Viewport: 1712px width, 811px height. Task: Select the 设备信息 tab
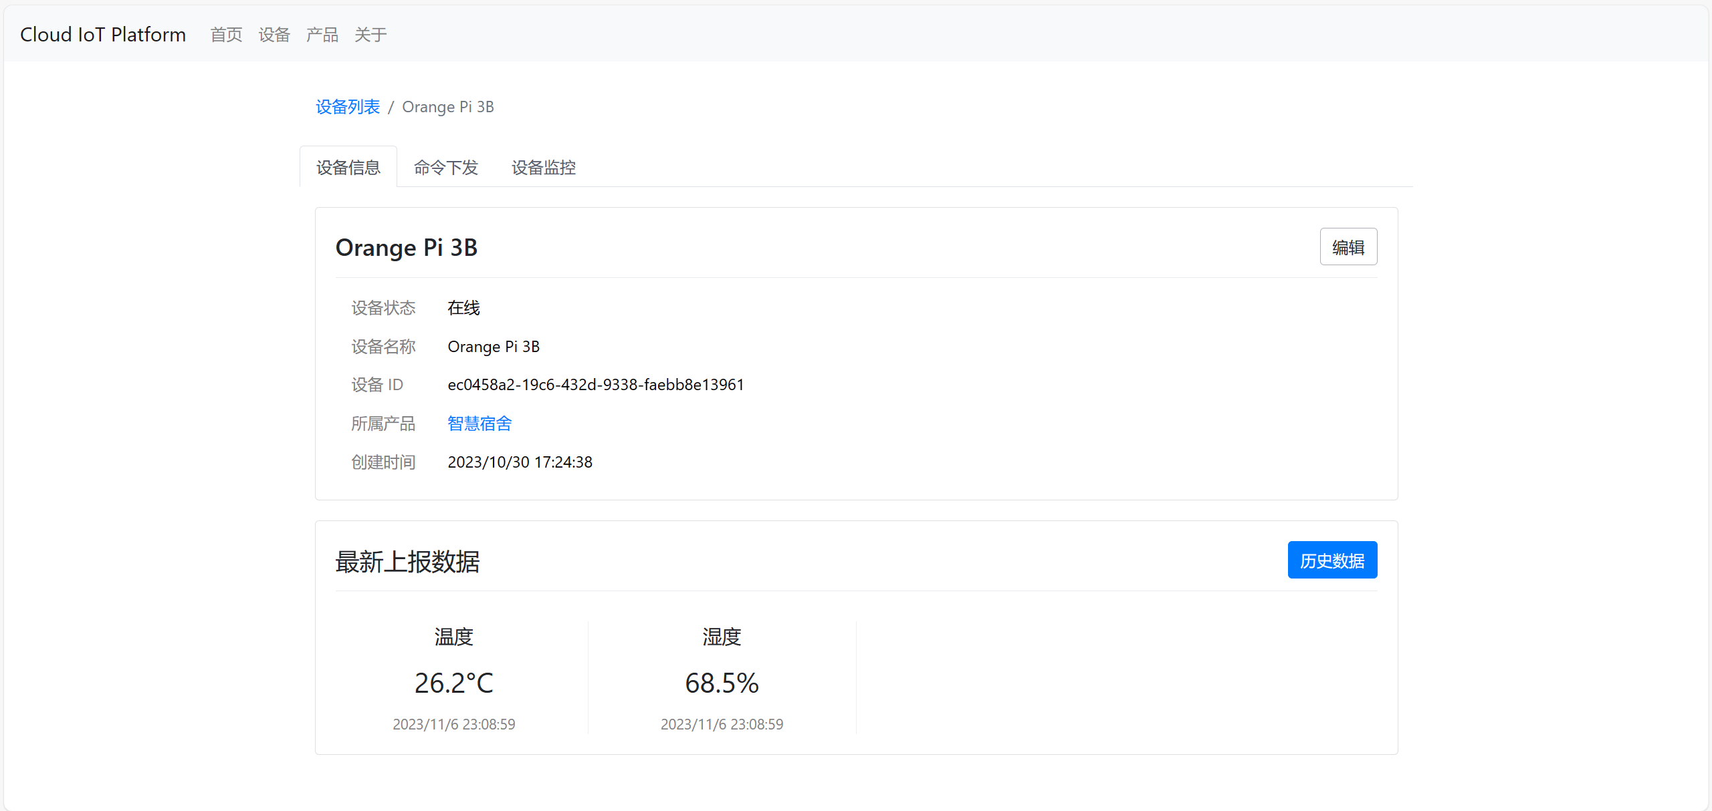[348, 167]
